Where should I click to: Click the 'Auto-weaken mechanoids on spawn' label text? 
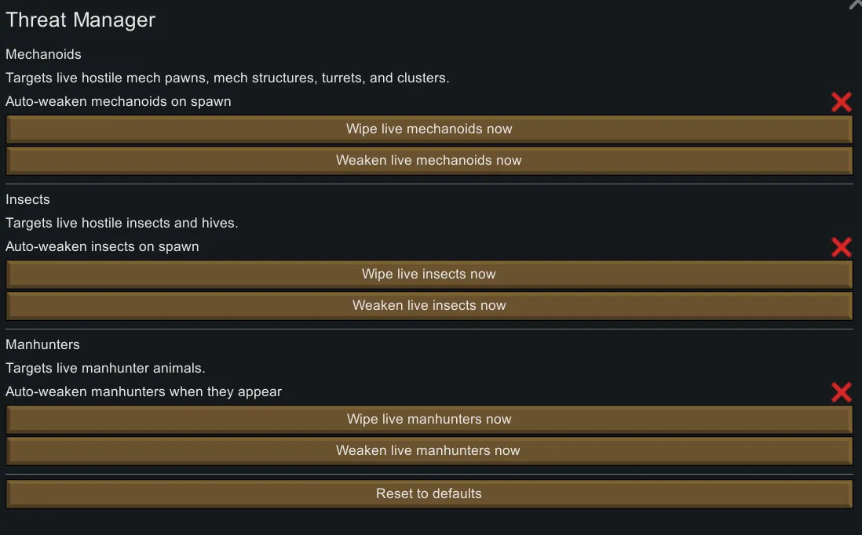click(x=118, y=101)
